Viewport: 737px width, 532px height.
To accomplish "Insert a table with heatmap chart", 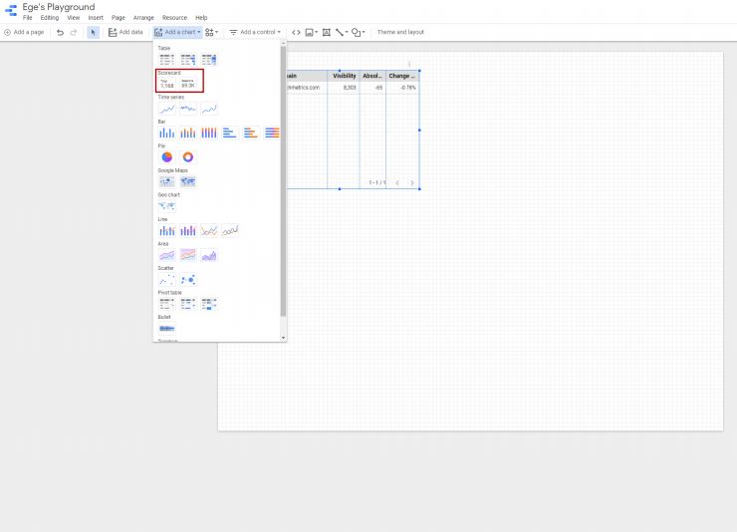I will click(209, 60).
